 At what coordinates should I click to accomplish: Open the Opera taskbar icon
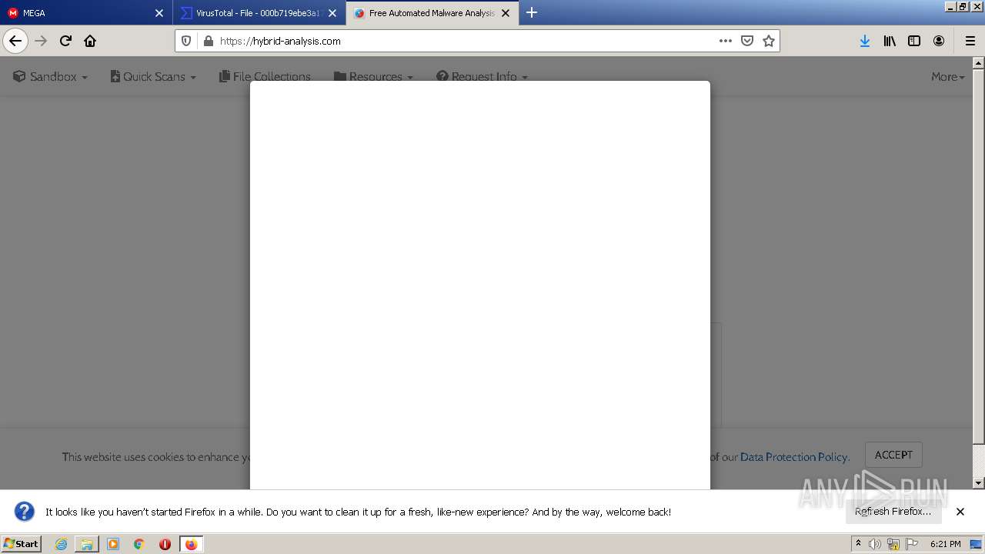click(x=165, y=544)
